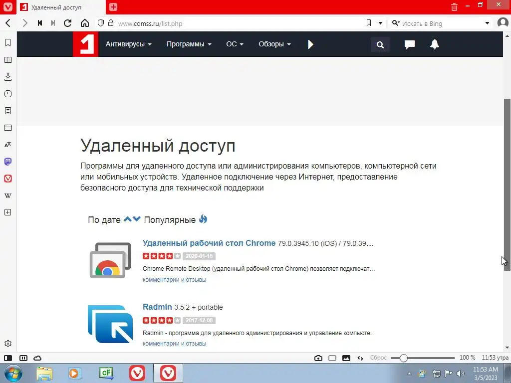Open site comments chat icon
The width and height of the screenshot is (511, 383).
(x=409, y=44)
